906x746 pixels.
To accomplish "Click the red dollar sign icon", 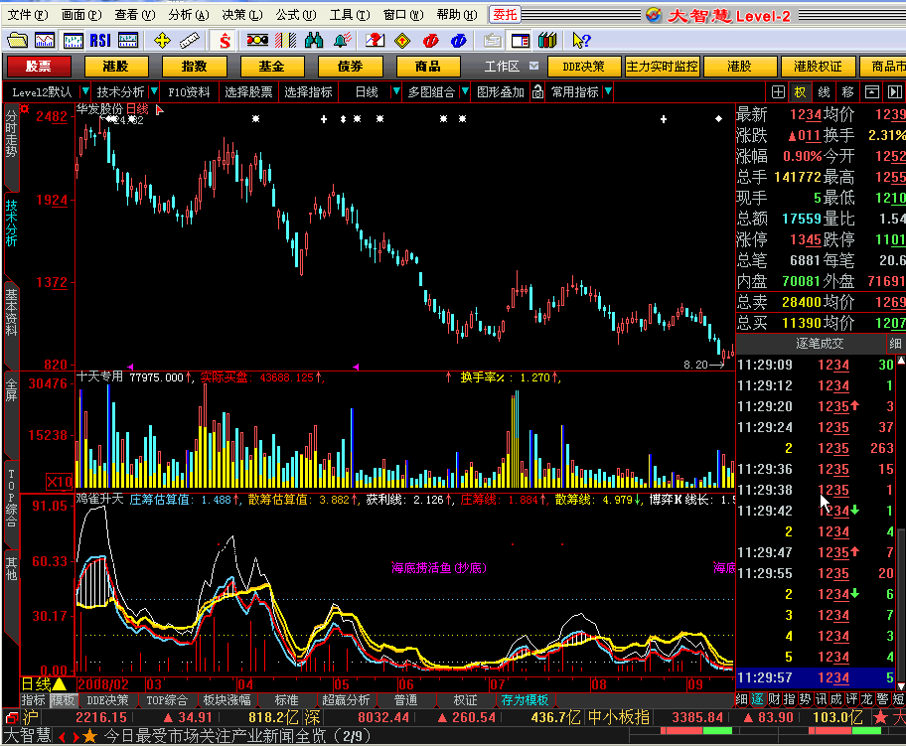I will (x=225, y=40).
